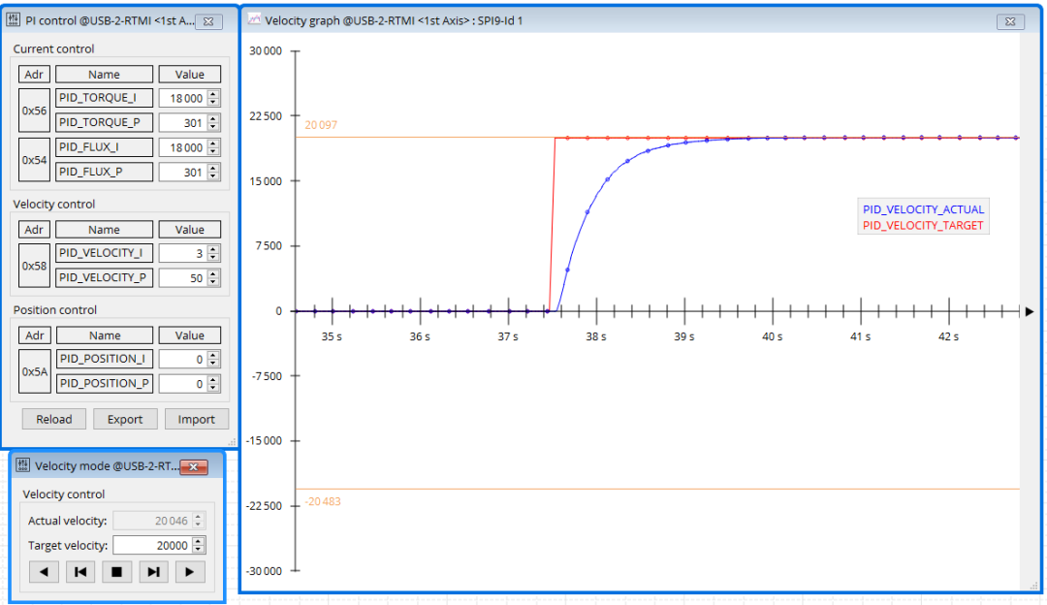The height and width of the screenshot is (605, 1047).
Task: Click the skip-to-end icon in Velocity control
Action: (x=153, y=571)
